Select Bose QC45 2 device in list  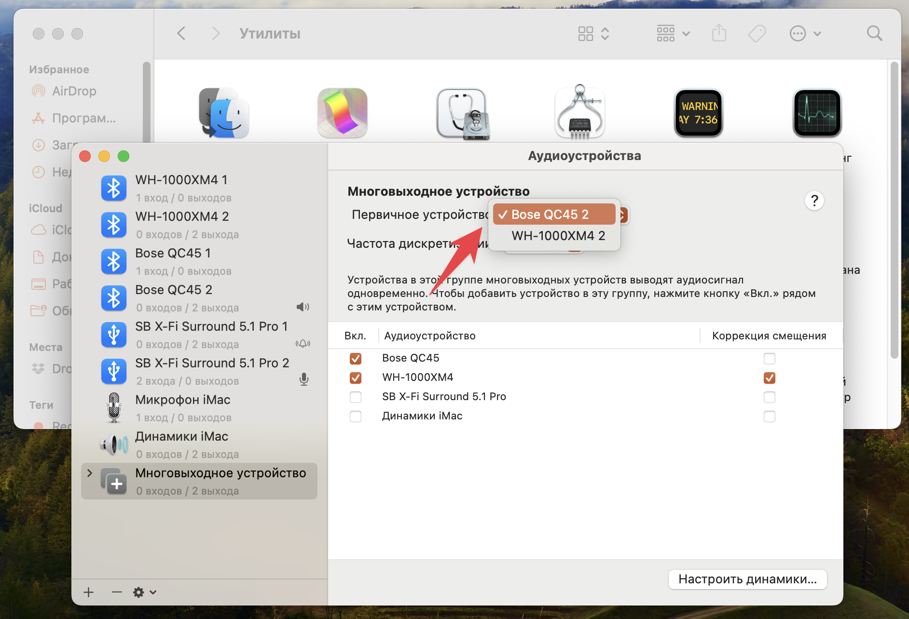199,298
